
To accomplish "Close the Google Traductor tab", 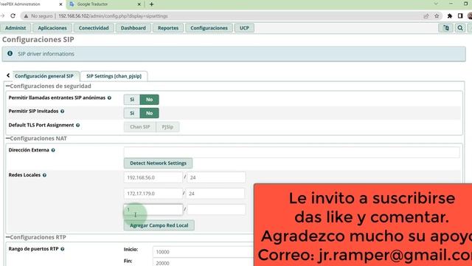I will pyautogui.click(x=139, y=4).
